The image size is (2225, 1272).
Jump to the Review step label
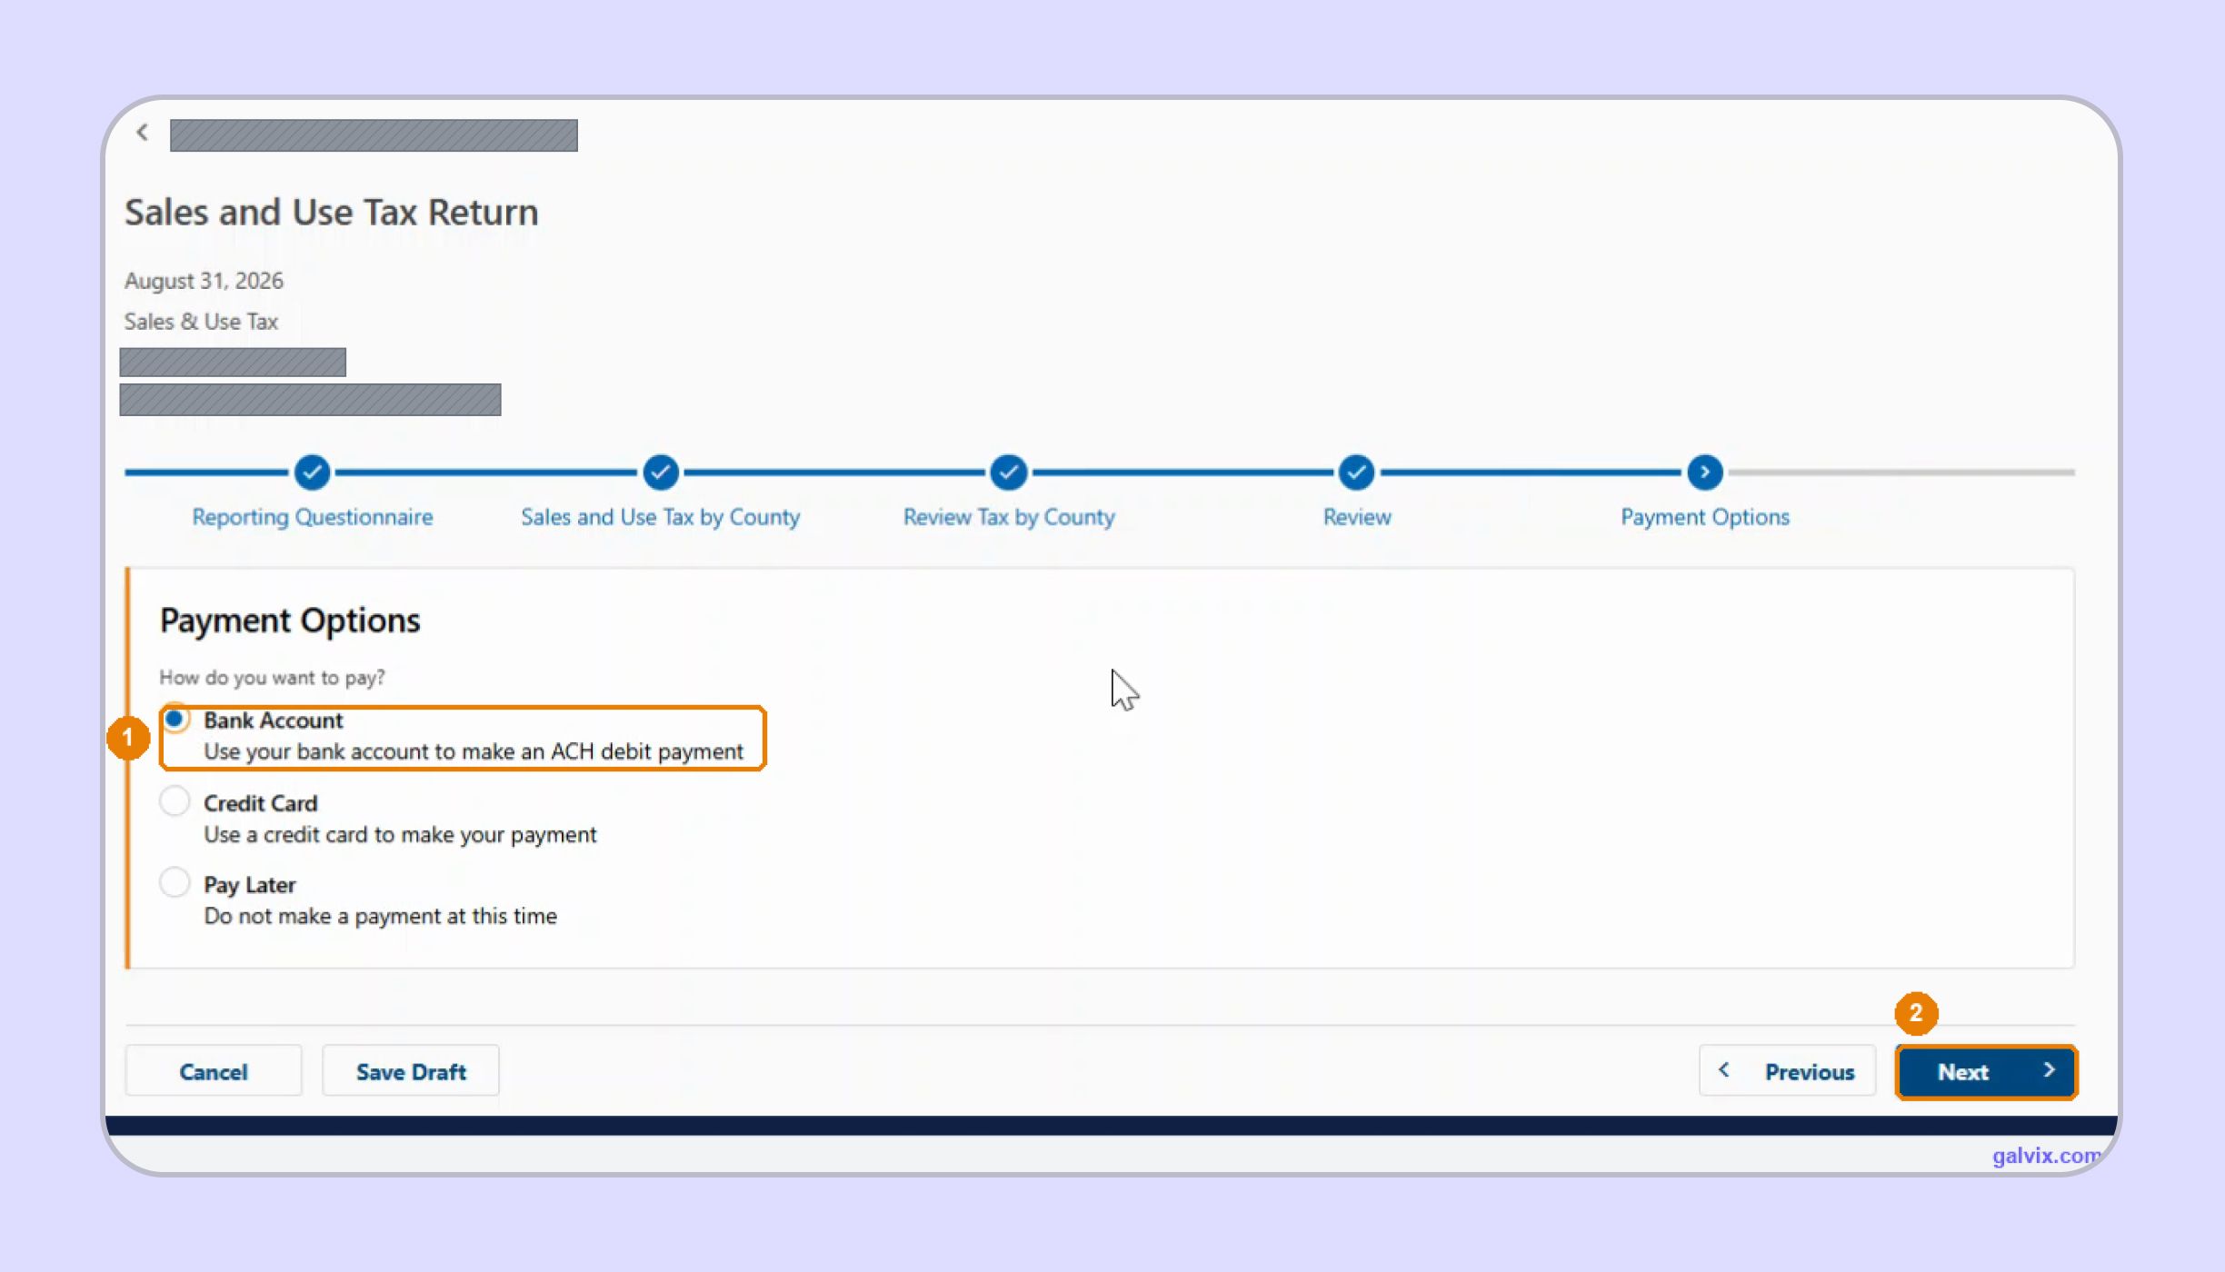click(x=1357, y=517)
